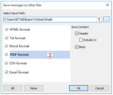This screenshot has height=95, width=113.
Task: Click the Select Save Path text field
Action: click(52, 19)
